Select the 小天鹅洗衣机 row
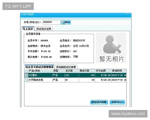Image resolution: width=150 pixels, height=120 pixels. pos(75,80)
